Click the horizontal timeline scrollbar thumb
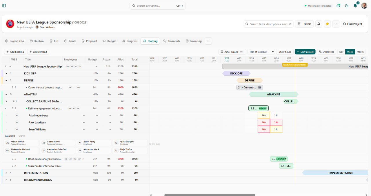Image resolution: width=371 pixels, height=196 pixels. coord(210,195)
